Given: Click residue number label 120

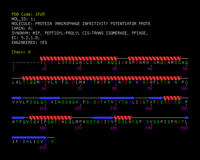Looking at the screenshot, I should [x=78, y=108].
